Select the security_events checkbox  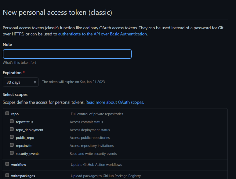click(12, 153)
